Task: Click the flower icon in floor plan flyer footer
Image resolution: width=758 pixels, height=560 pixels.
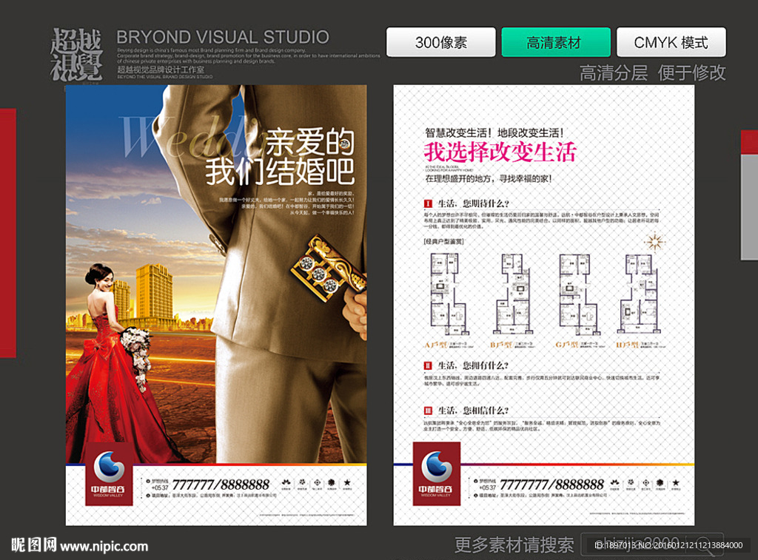Action: [631, 482]
